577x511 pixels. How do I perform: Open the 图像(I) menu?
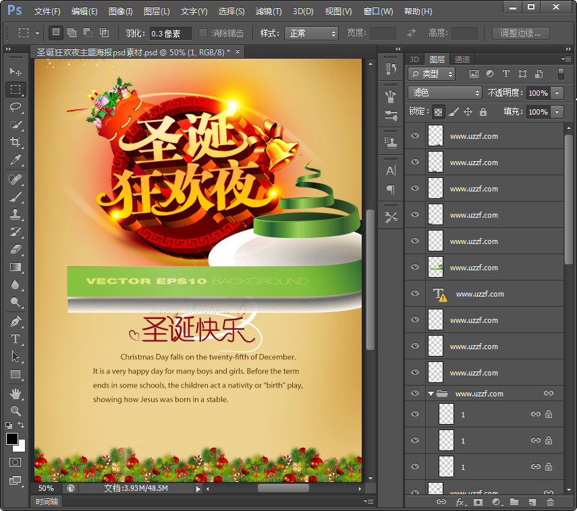pos(120,11)
